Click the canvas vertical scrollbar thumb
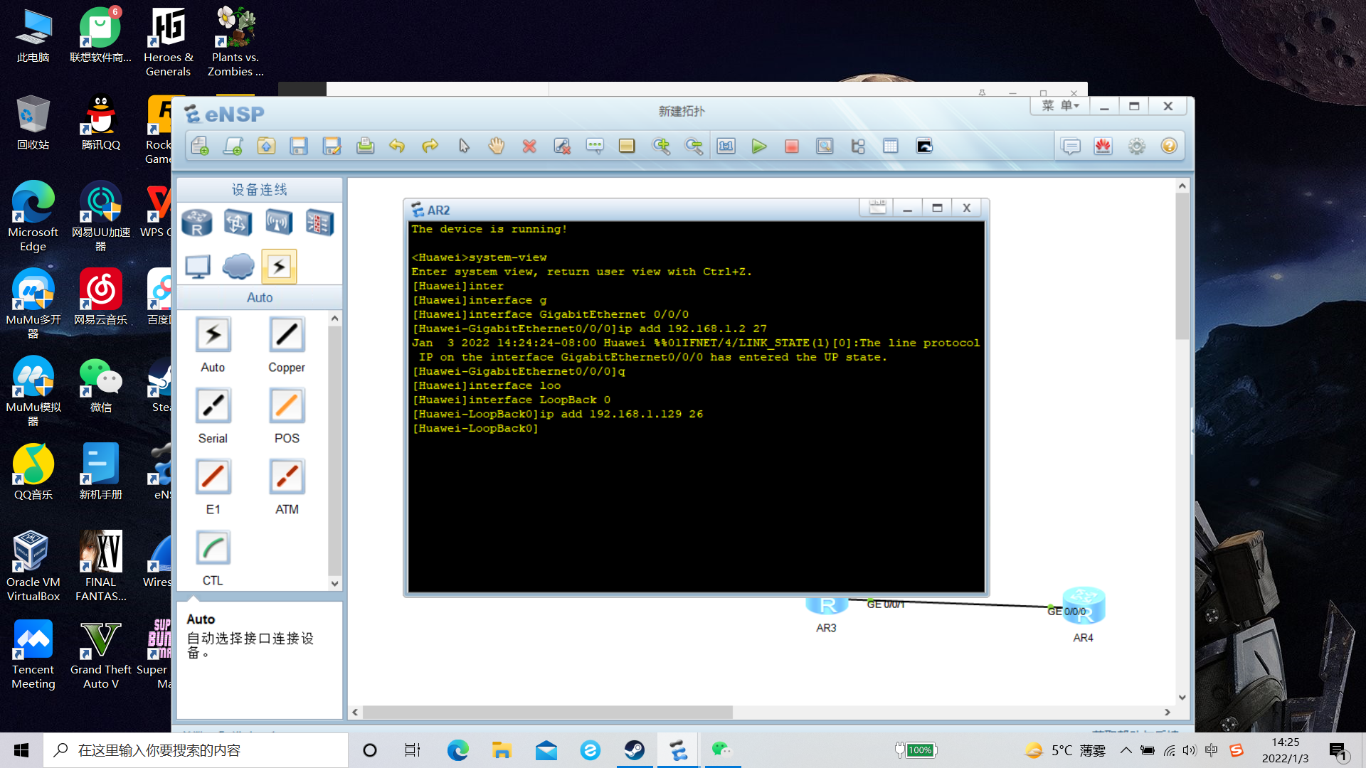 (1182, 266)
